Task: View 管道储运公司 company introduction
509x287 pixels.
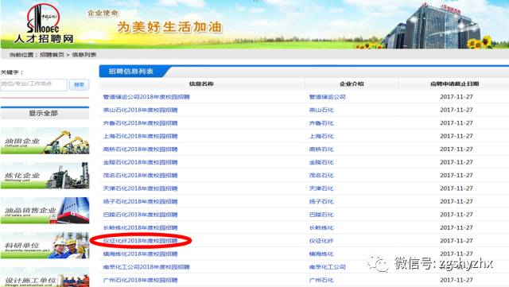Action: click(327, 97)
